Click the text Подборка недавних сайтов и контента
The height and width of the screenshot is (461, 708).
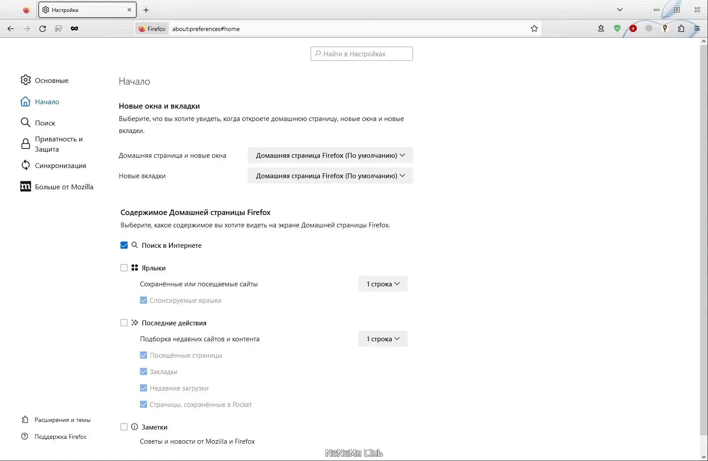coord(200,339)
